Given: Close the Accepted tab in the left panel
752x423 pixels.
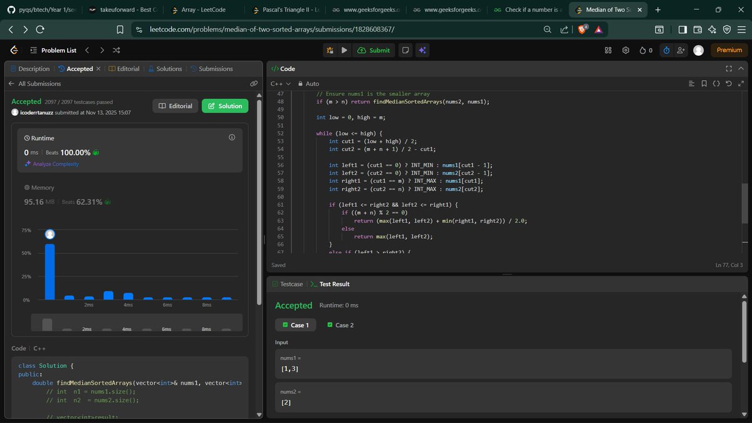Looking at the screenshot, I should 97,68.
